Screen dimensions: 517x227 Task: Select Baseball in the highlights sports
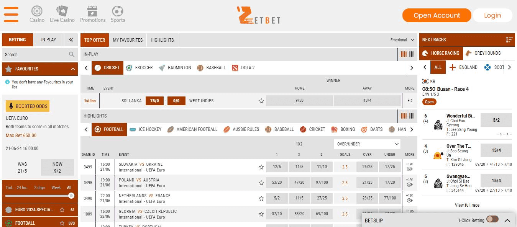[x=279, y=129]
